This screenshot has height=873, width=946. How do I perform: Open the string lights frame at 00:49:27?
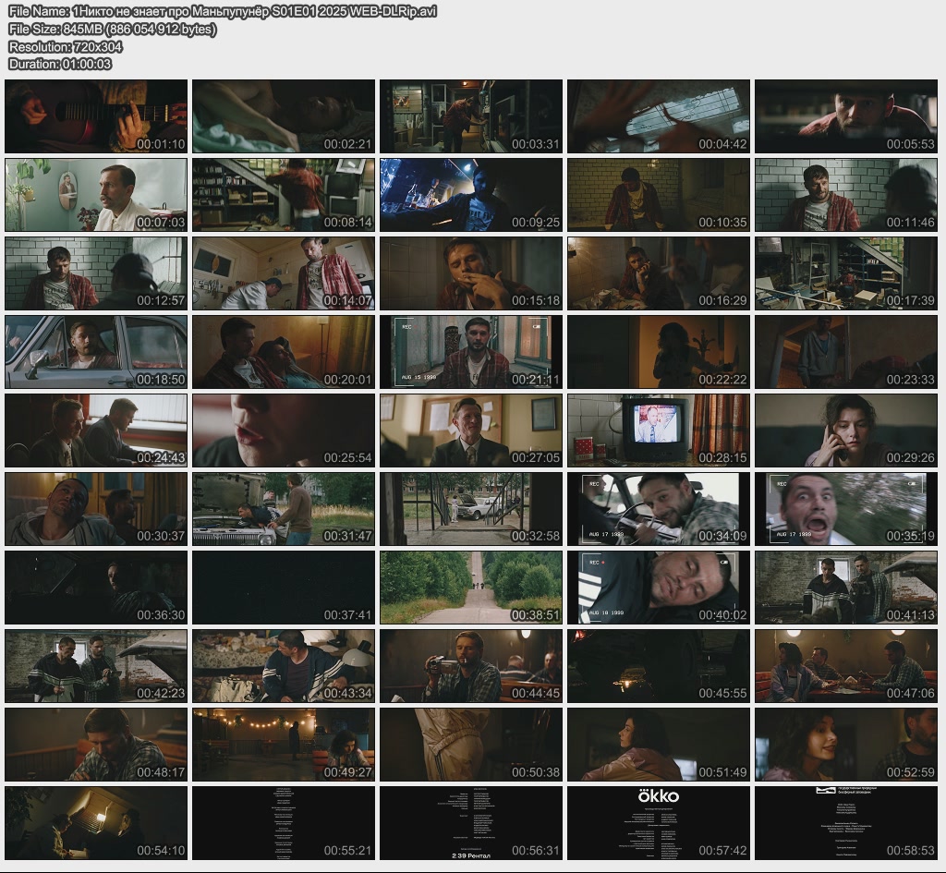click(x=284, y=745)
